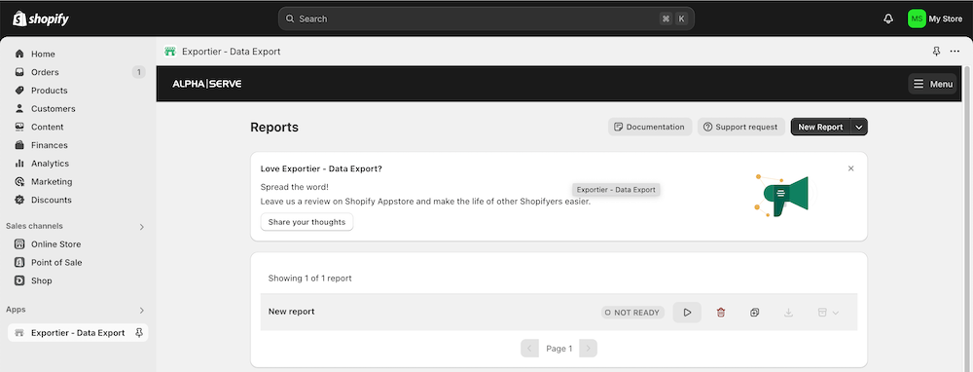
Task: Open Finances in the sidebar
Action: (x=49, y=145)
